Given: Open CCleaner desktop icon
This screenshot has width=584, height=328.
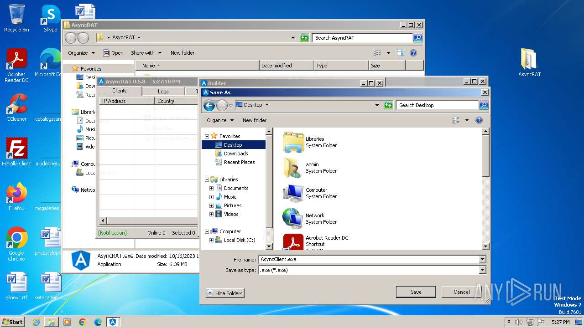Looking at the screenshot, I should [x=16, y=108].
